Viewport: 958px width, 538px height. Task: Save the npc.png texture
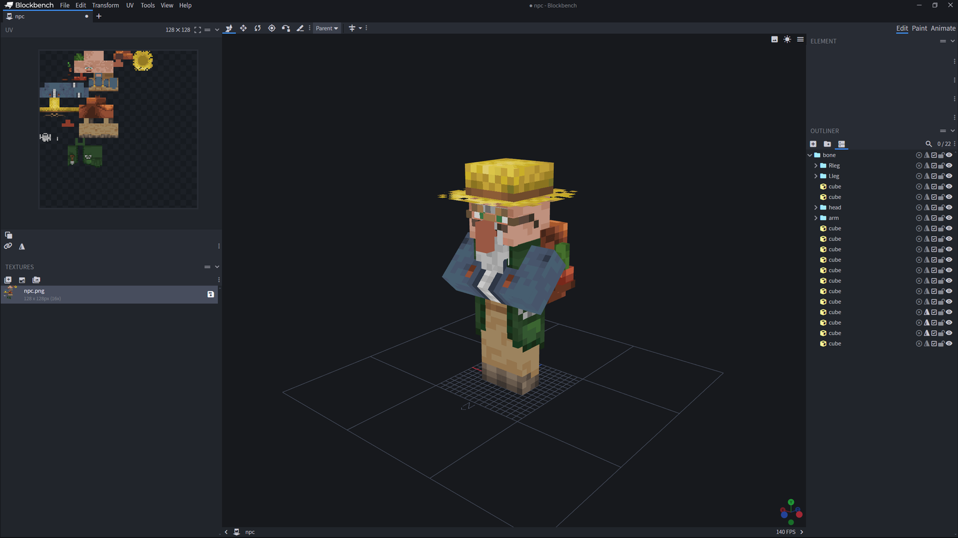pyautogui.click(x=211, y=294)
